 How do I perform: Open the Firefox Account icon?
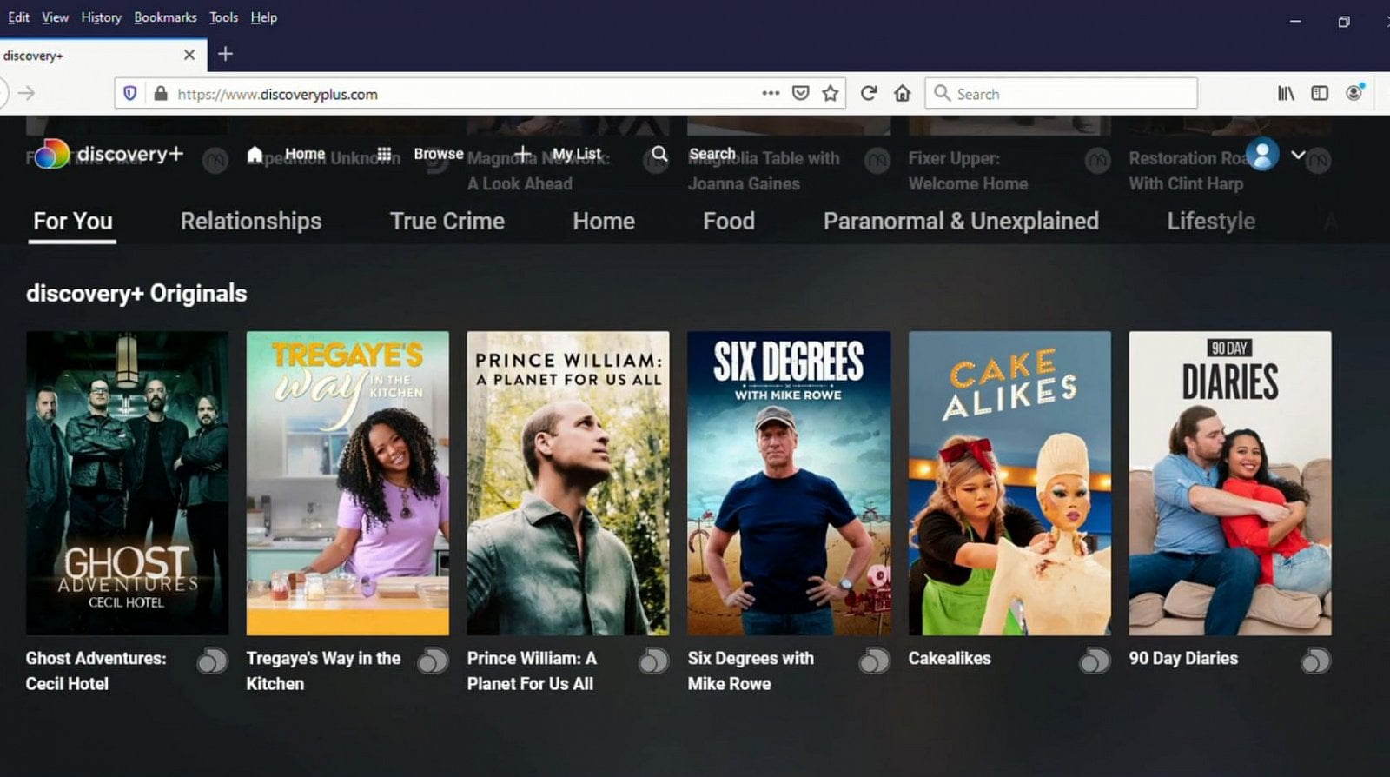point(1354,92)
